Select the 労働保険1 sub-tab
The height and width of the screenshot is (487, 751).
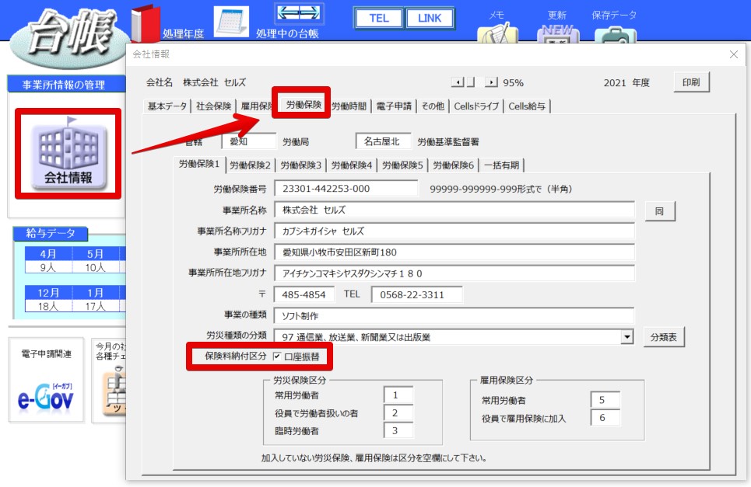click(199, 165)
